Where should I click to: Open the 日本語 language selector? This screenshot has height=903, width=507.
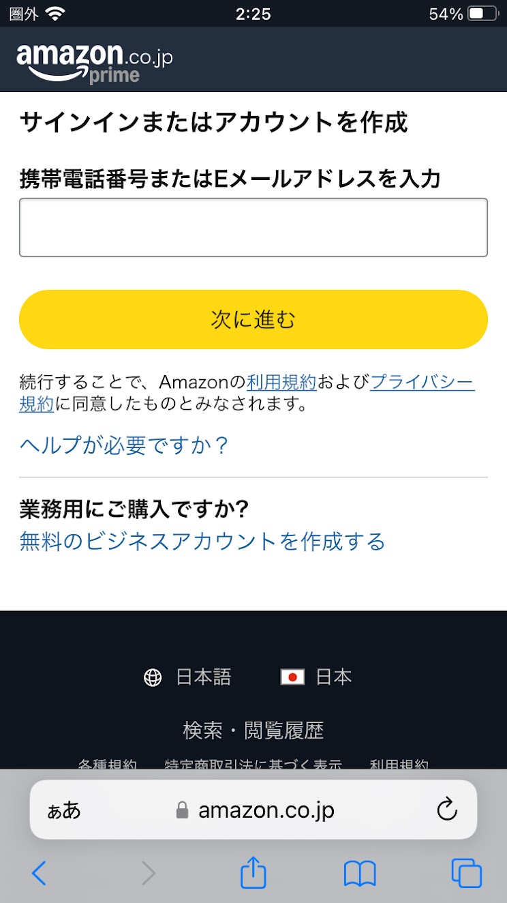click(x=204, y=677)
